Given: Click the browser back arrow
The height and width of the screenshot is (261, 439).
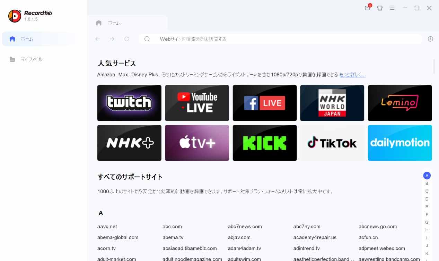Looking at the screenshot, I should pos(98,39).
